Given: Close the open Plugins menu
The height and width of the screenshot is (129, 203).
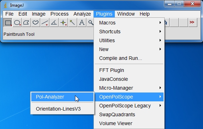Looking at the screenshot, I should click(104, 14).
